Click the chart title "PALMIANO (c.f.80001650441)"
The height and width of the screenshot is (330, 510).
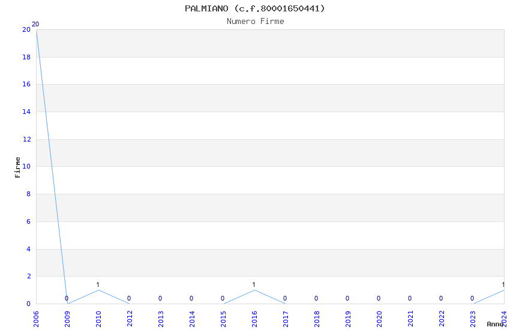tap(254, 8)
